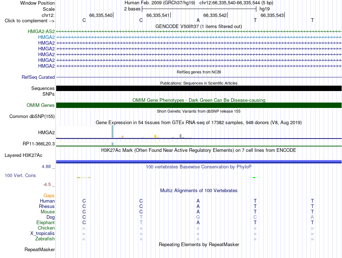The width and height of the screenshot is (342, 258).
Task: Select the light-blue HMGA2 transcript label
Action: click(46, 37)
